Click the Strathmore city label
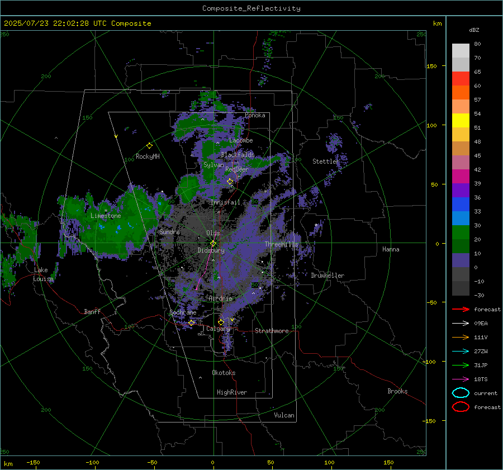The height and width of the screenshot is (470, 503). coord(272,331)
